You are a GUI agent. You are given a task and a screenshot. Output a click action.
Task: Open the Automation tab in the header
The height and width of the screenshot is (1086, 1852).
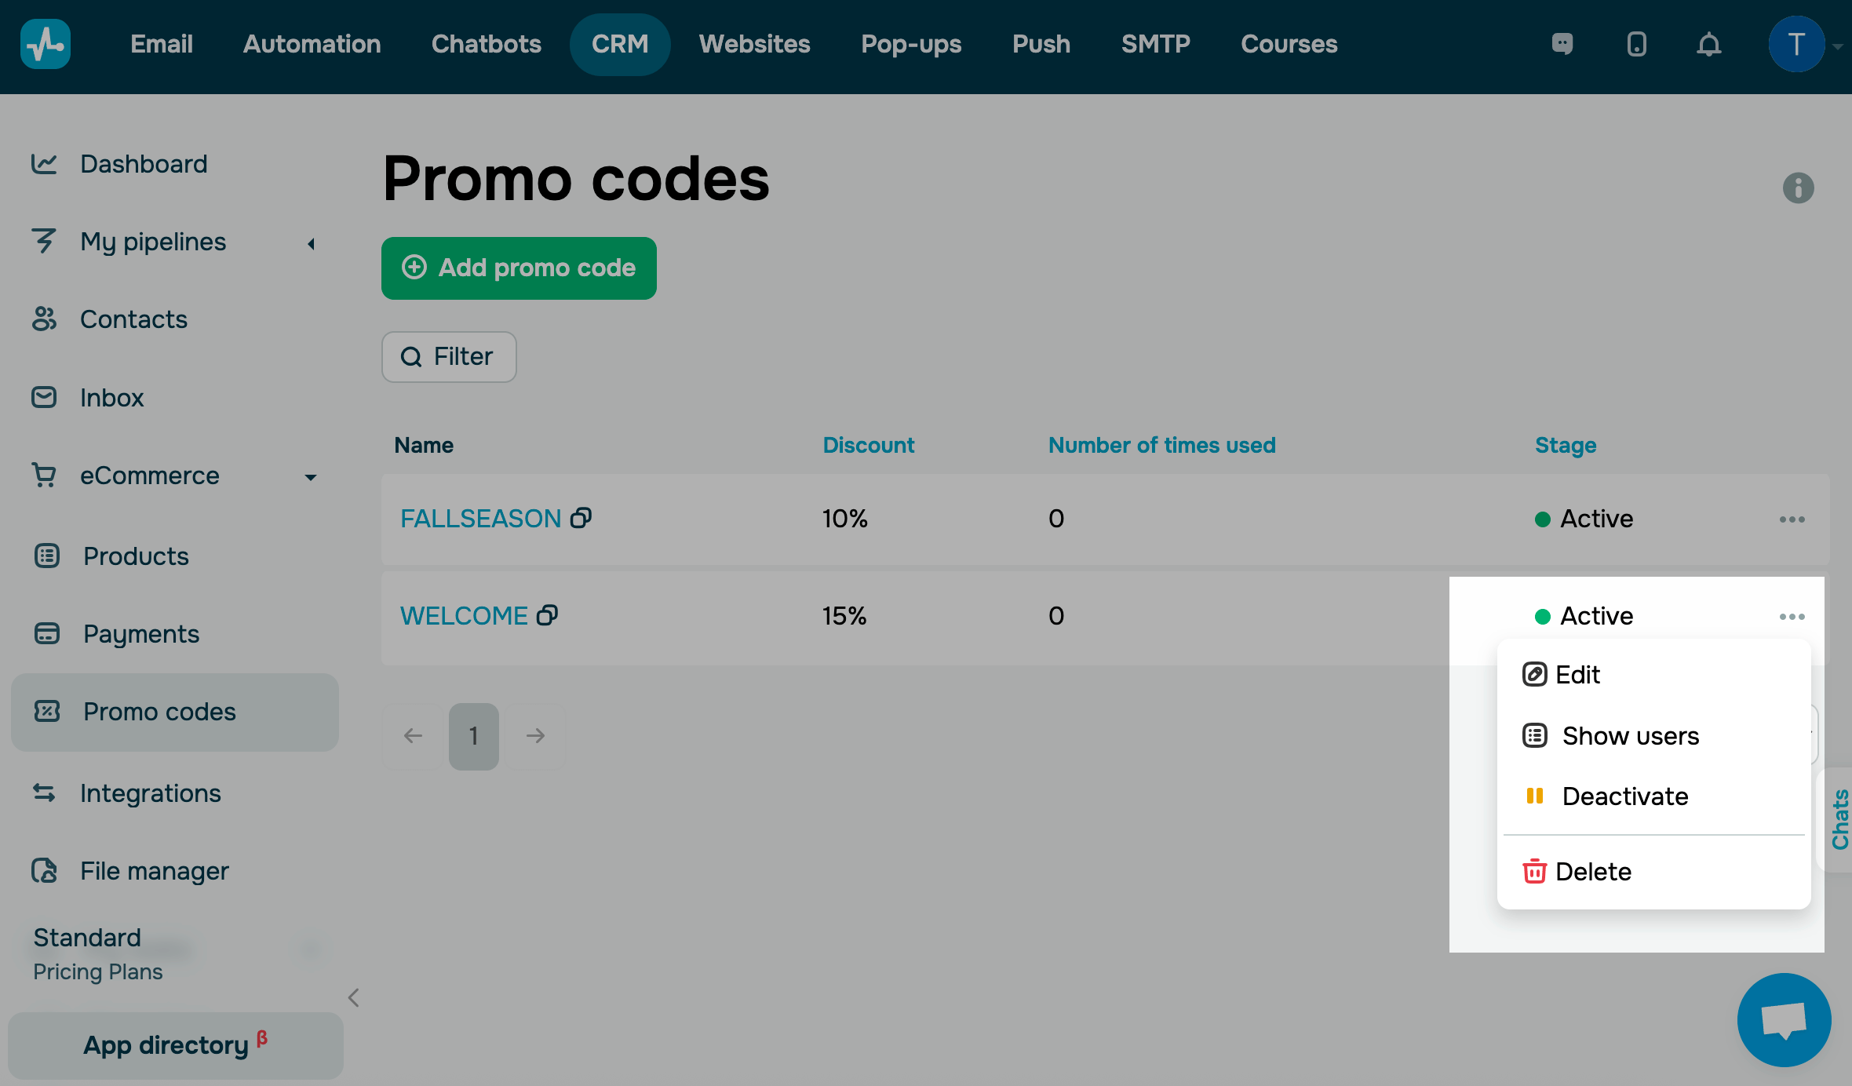312,44
